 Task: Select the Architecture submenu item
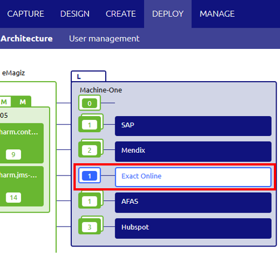coord(27,38)
